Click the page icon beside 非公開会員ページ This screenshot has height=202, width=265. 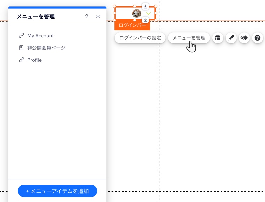coord(21,48)
